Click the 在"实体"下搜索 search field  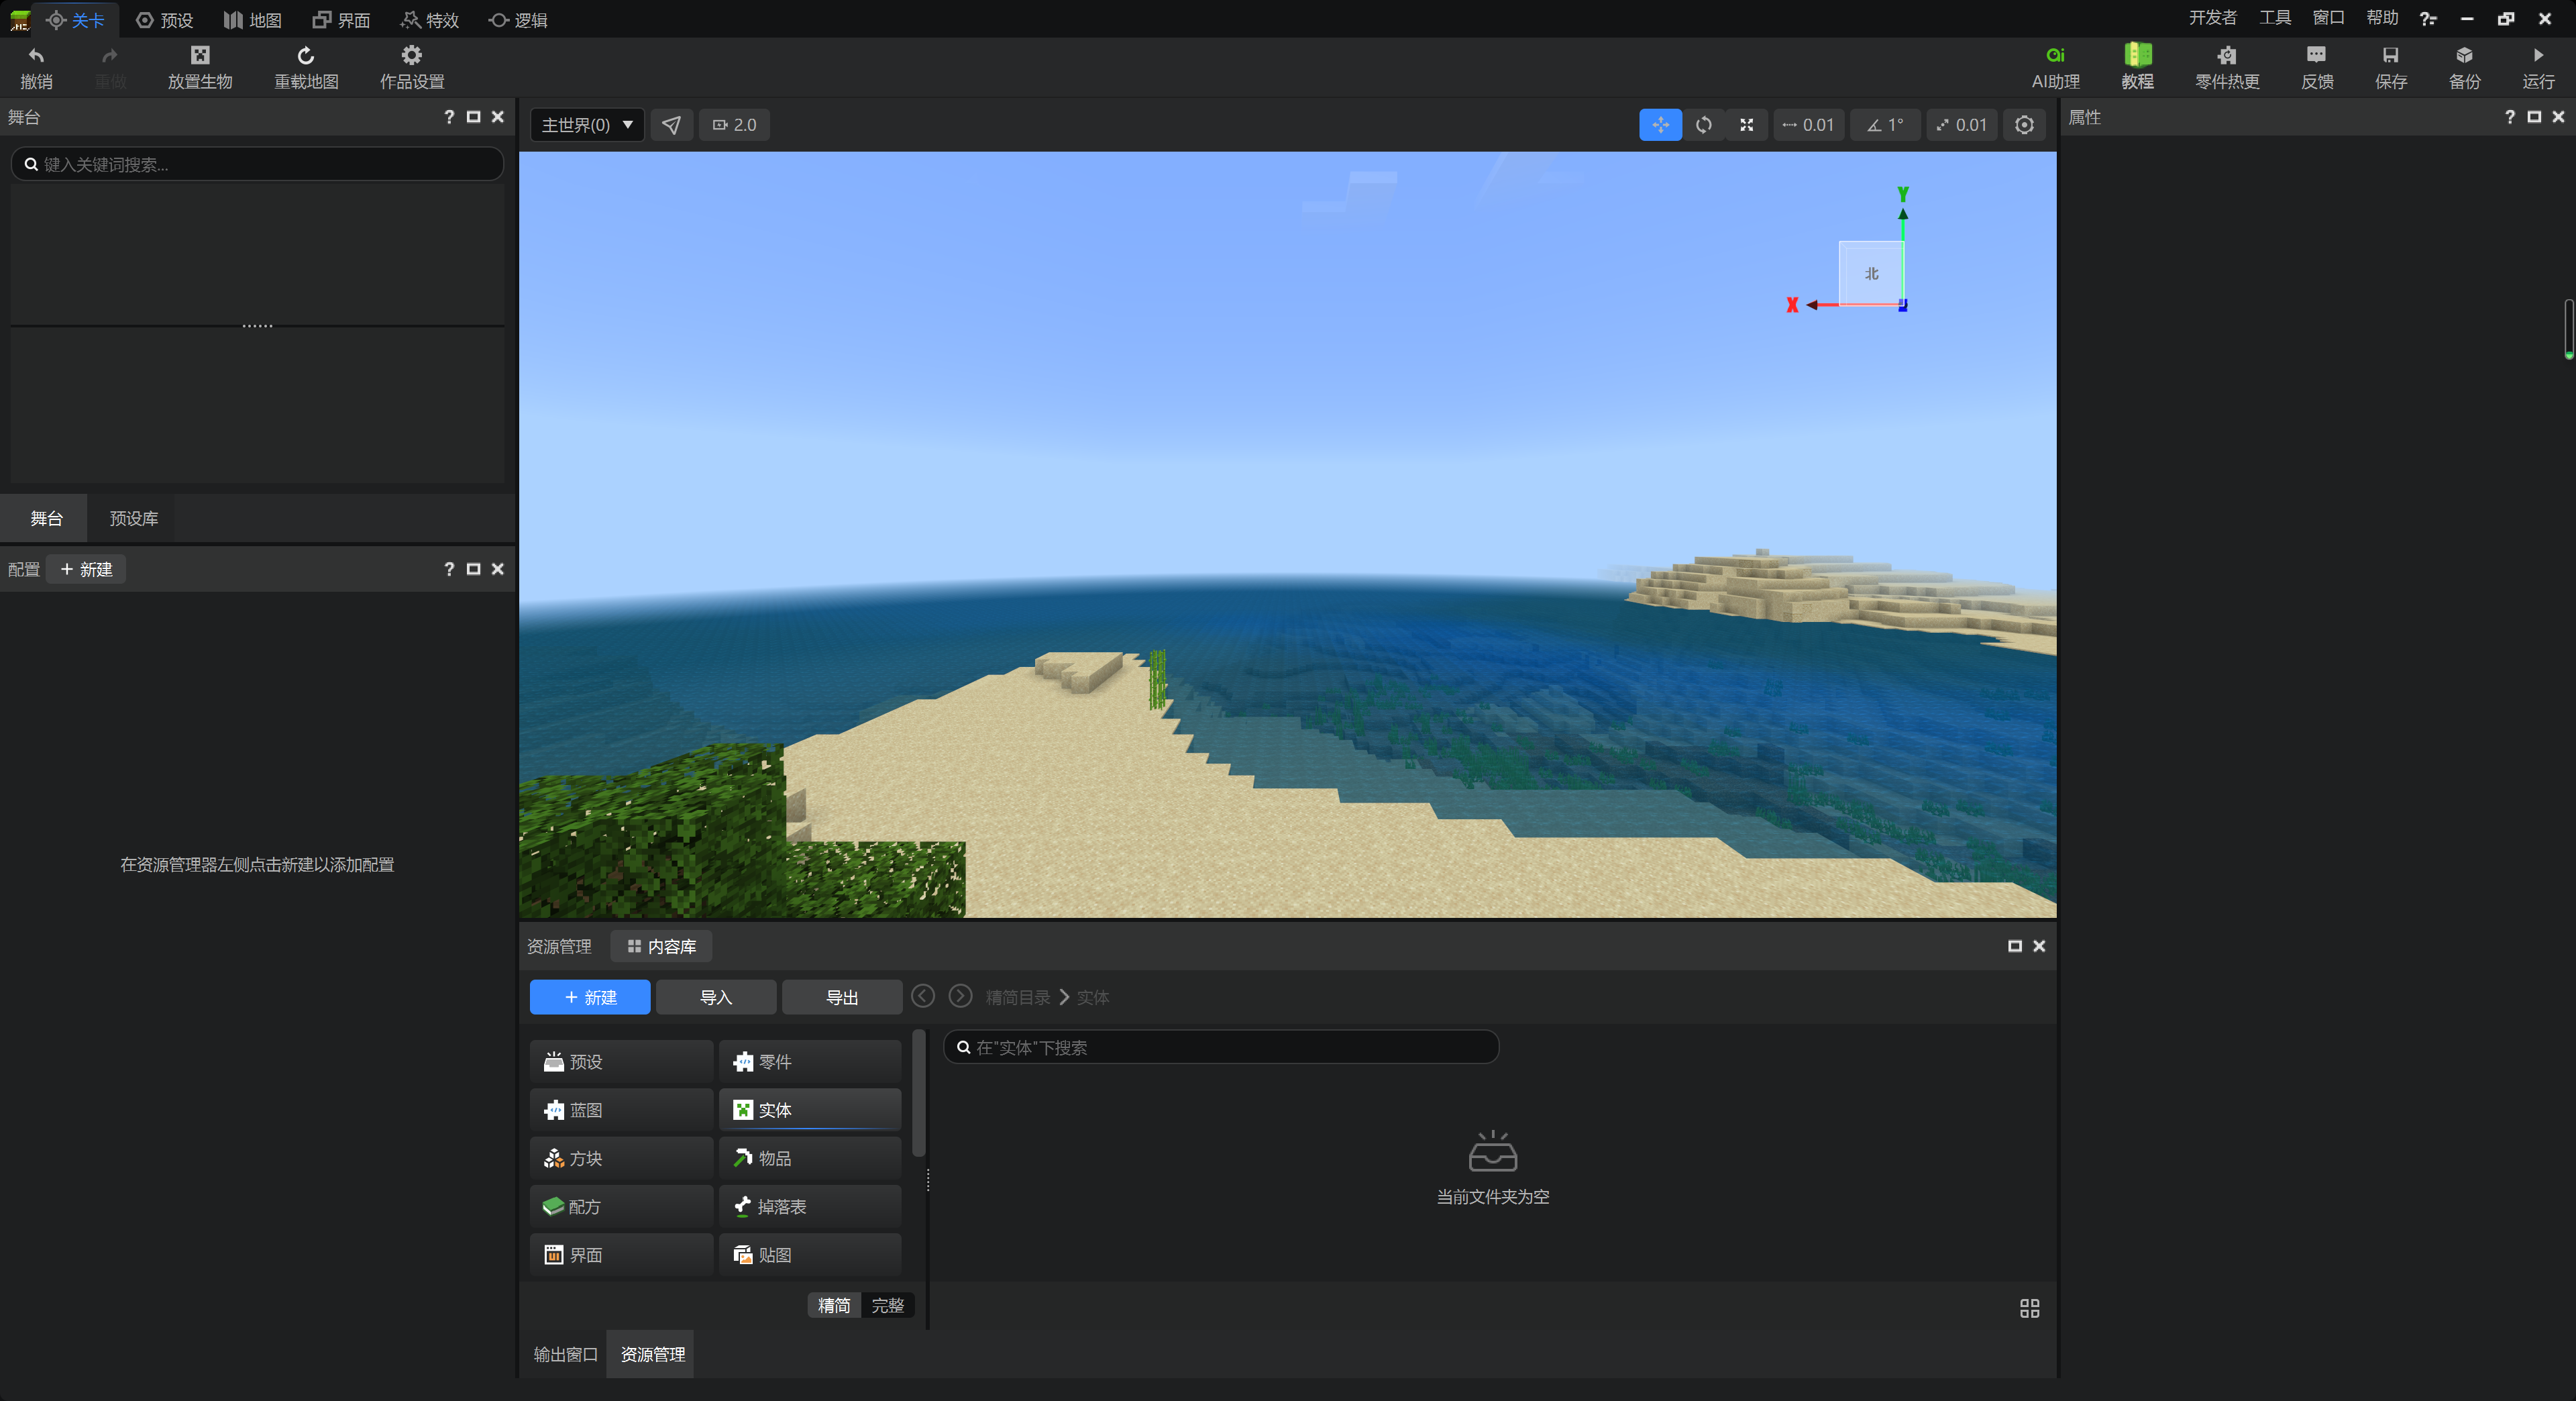1220,1047
